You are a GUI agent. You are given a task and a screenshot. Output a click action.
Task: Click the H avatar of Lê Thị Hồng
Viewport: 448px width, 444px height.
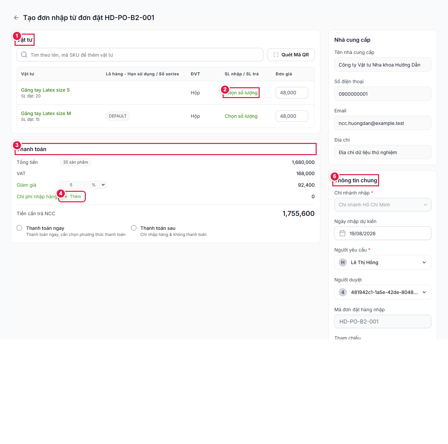tap(343, 262)
